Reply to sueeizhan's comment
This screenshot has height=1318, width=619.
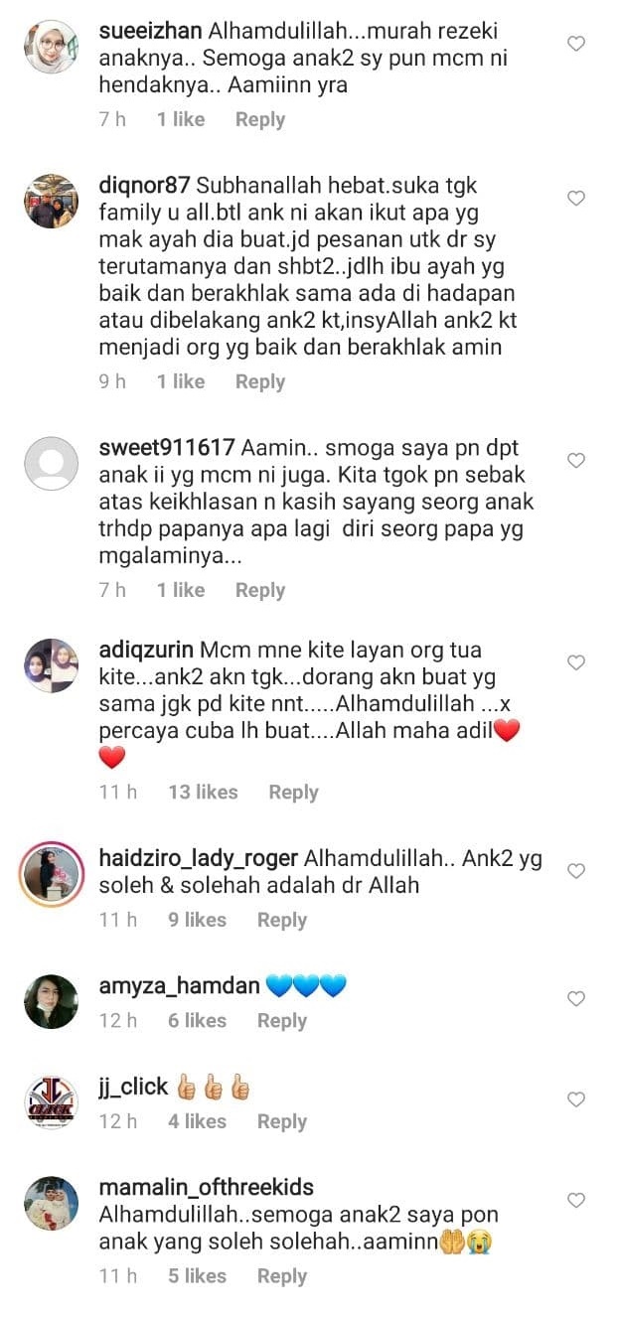260,119
